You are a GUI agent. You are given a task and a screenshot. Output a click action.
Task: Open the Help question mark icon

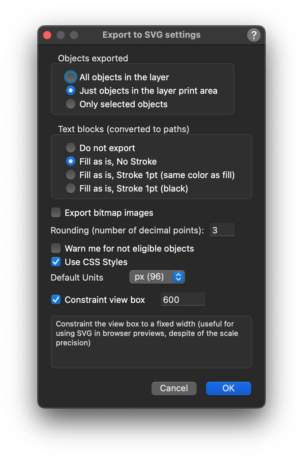pos(254,35)
